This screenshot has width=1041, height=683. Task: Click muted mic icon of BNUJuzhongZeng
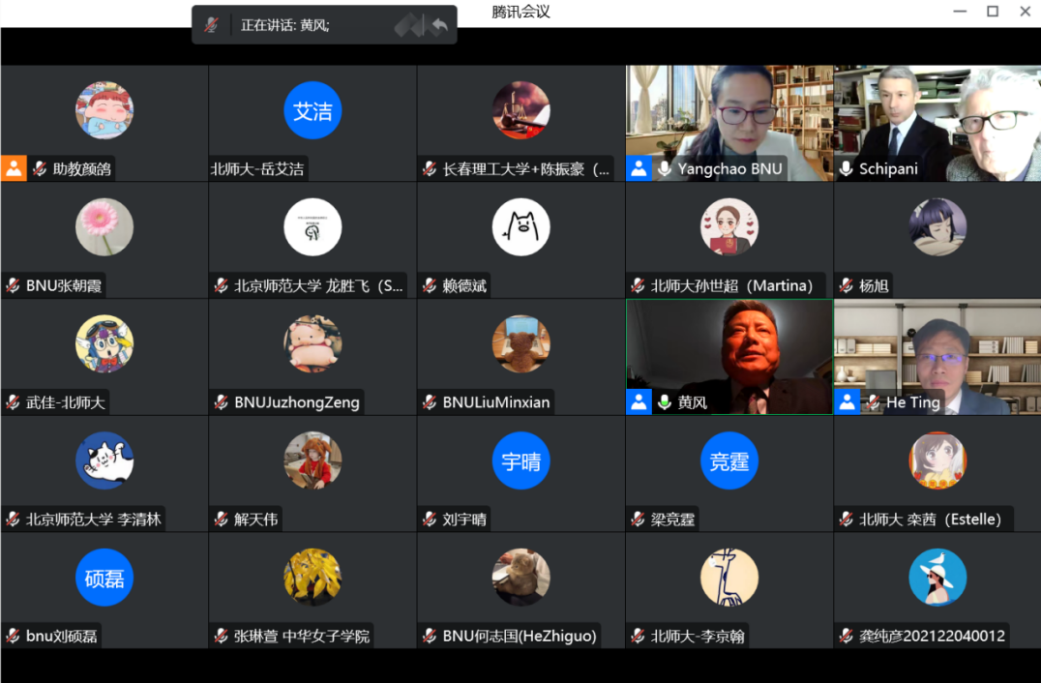point(222,402)
